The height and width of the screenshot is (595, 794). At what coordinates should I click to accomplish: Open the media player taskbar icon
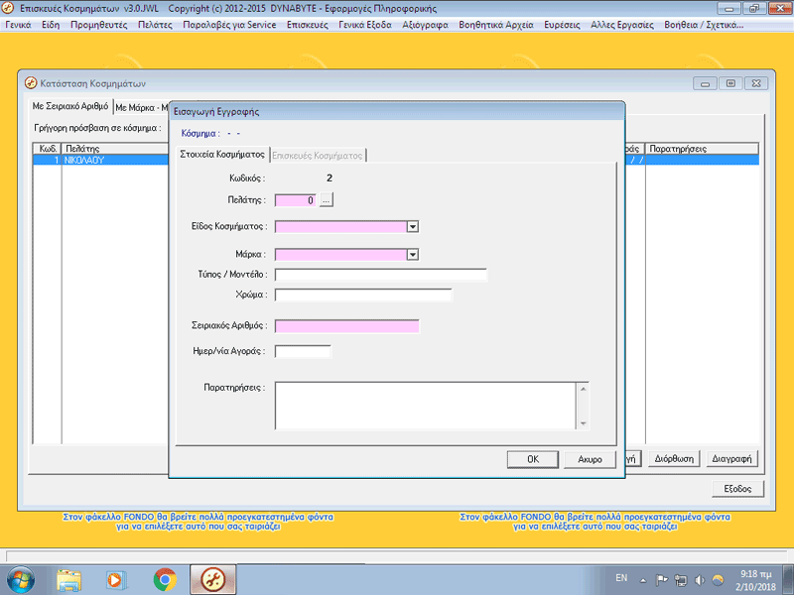tap(116, 580)
